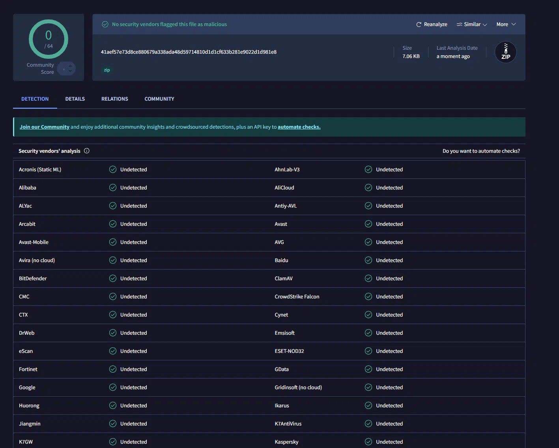Click the Similar wavy-lines icon
Image resolution: width=559 pixels, height=448 pixels.
459,24
